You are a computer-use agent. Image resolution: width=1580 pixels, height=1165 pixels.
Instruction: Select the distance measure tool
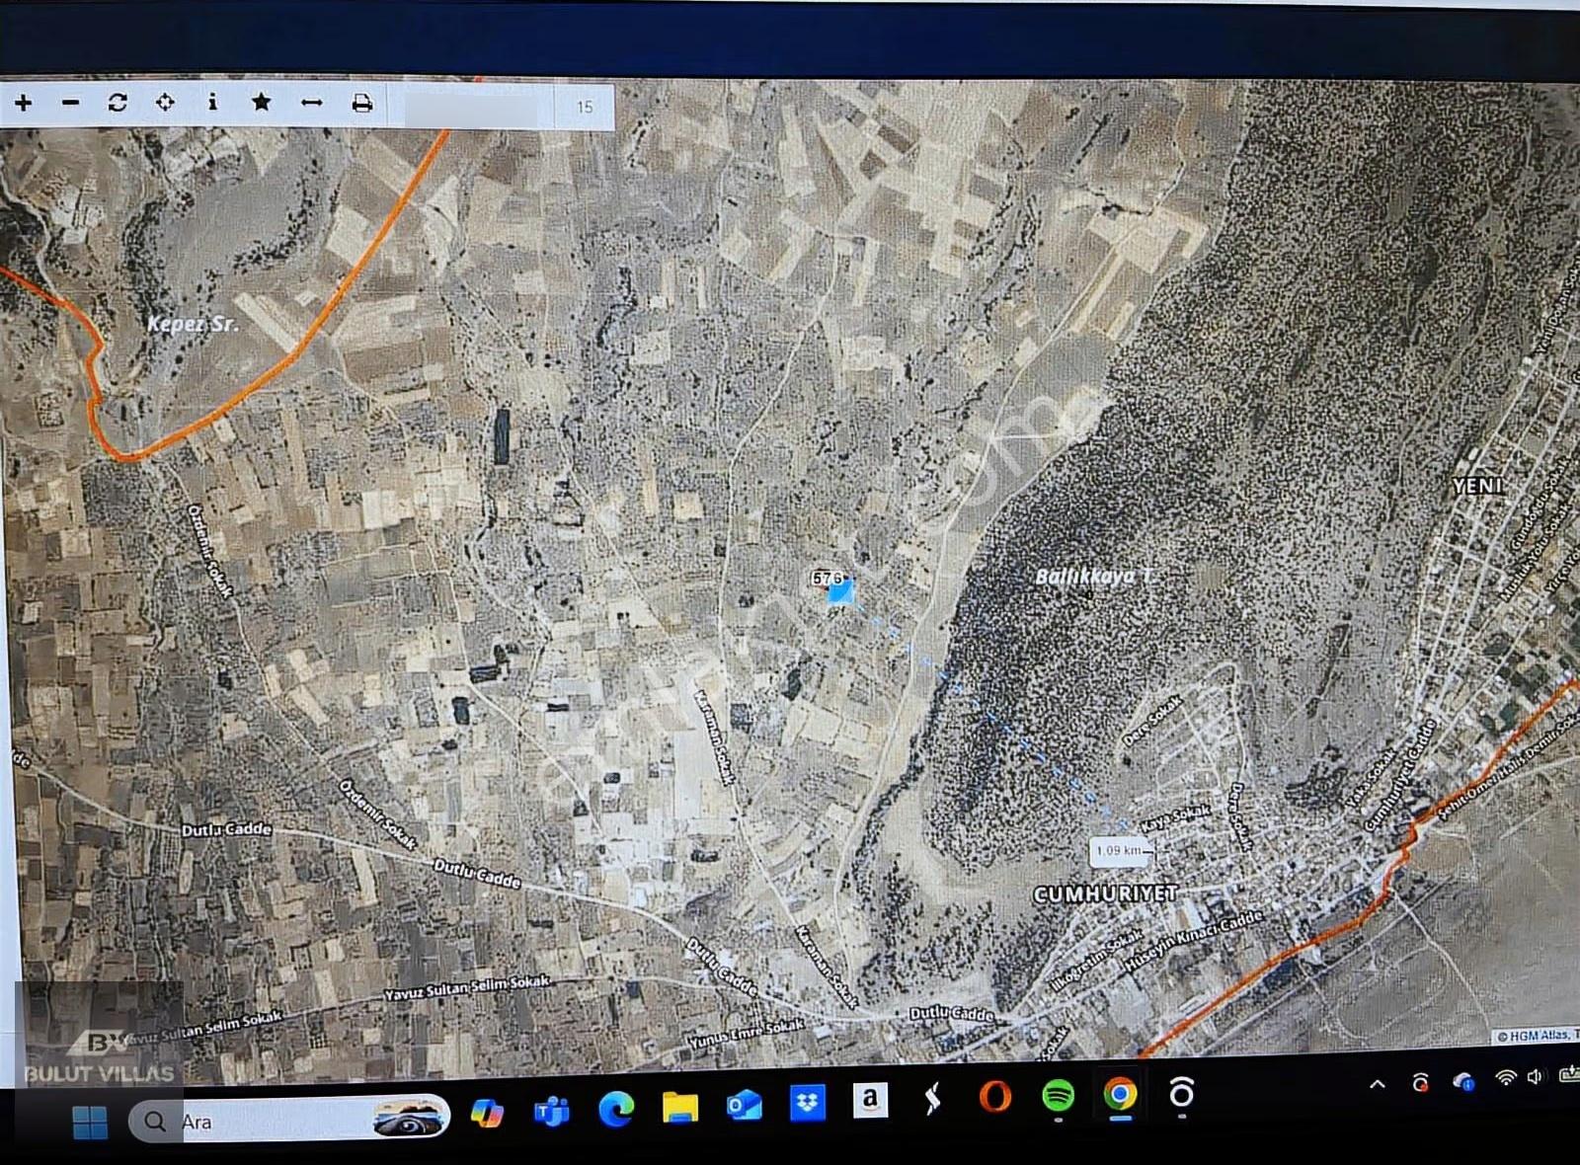[311, 103]
